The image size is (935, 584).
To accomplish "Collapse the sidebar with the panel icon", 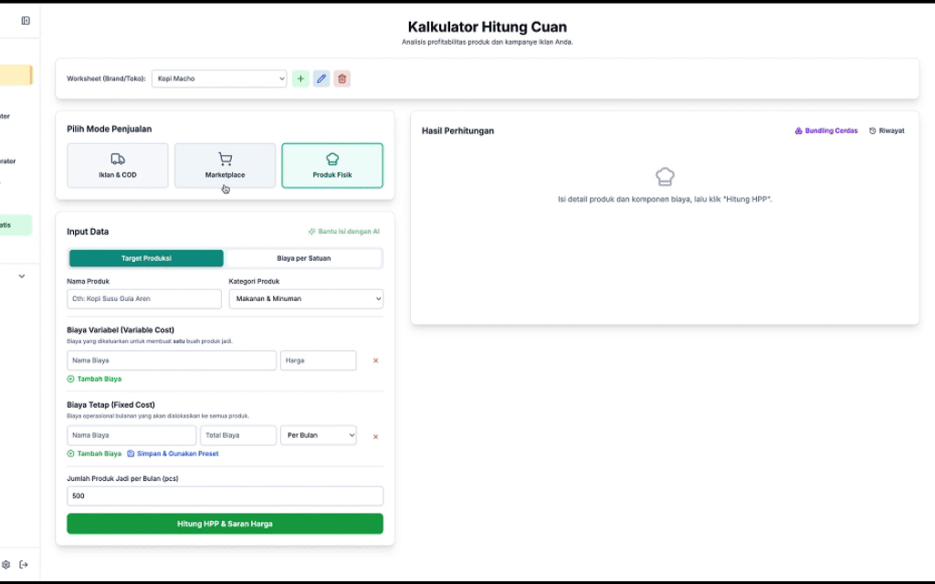I will (26, 21).
